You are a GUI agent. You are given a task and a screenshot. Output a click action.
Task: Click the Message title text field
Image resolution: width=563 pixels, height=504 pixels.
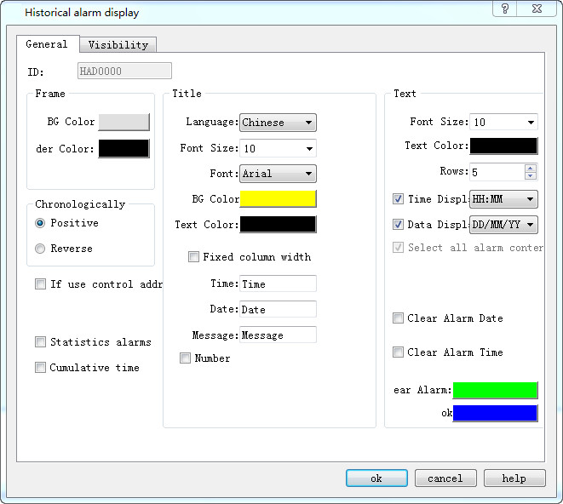278,335
